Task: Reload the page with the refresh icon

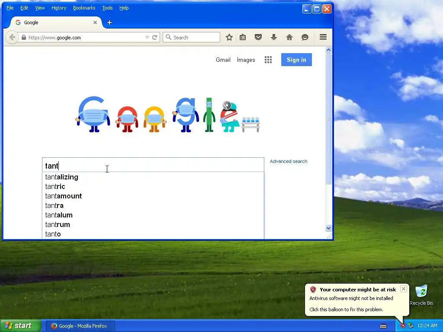Action: tap(154, 37)
